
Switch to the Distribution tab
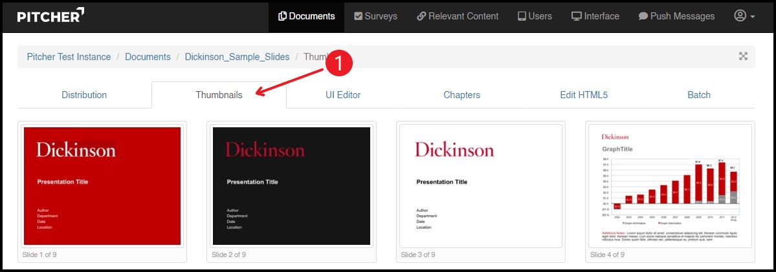tap(84, 95)
